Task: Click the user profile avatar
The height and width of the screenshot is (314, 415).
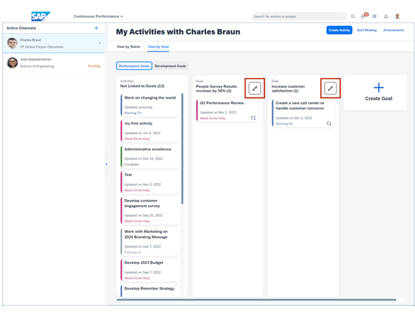Action: pos(398,16)
